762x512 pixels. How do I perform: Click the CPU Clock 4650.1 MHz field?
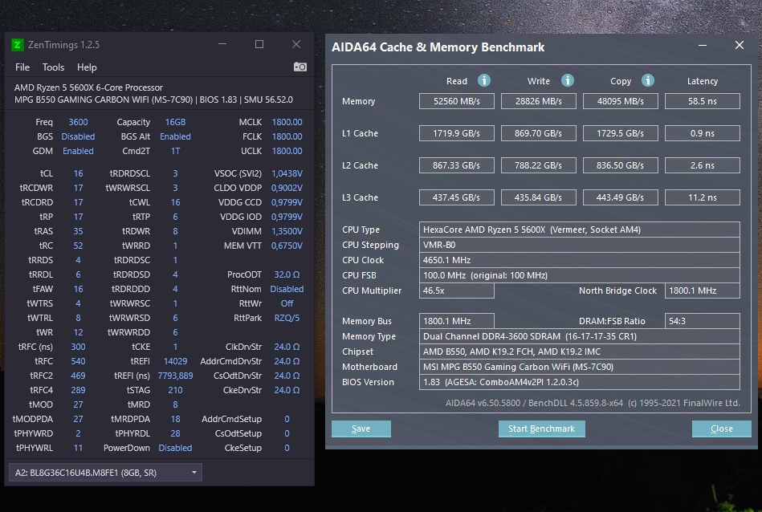click(579, 260)
